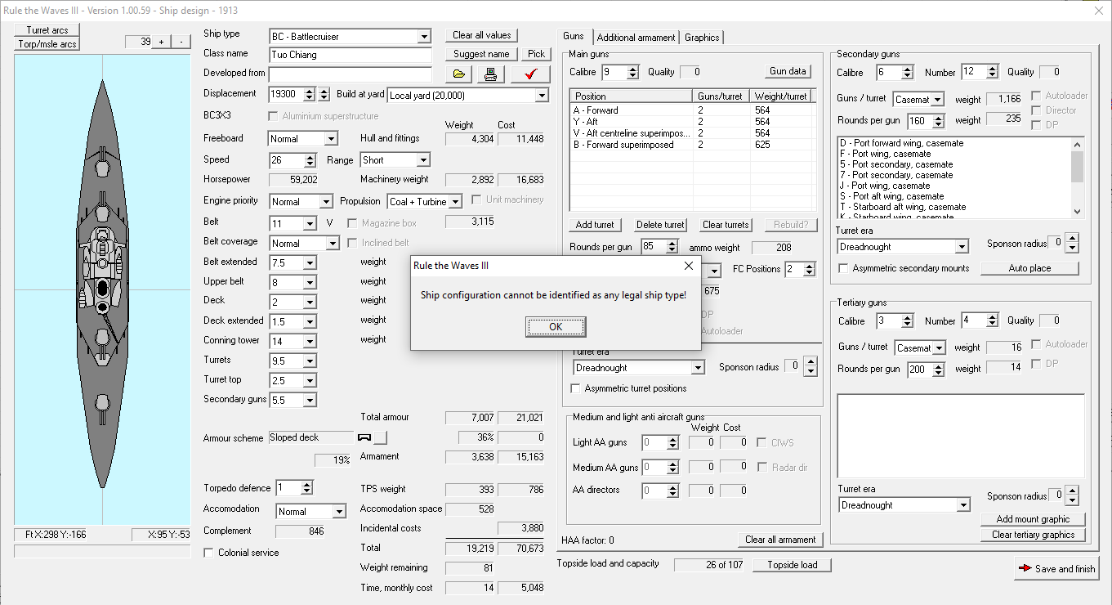The height and width of the screenshot is (605, 1112).
Task: Open the Conning tower armour dropdown
Action: (x=310, y=341)
